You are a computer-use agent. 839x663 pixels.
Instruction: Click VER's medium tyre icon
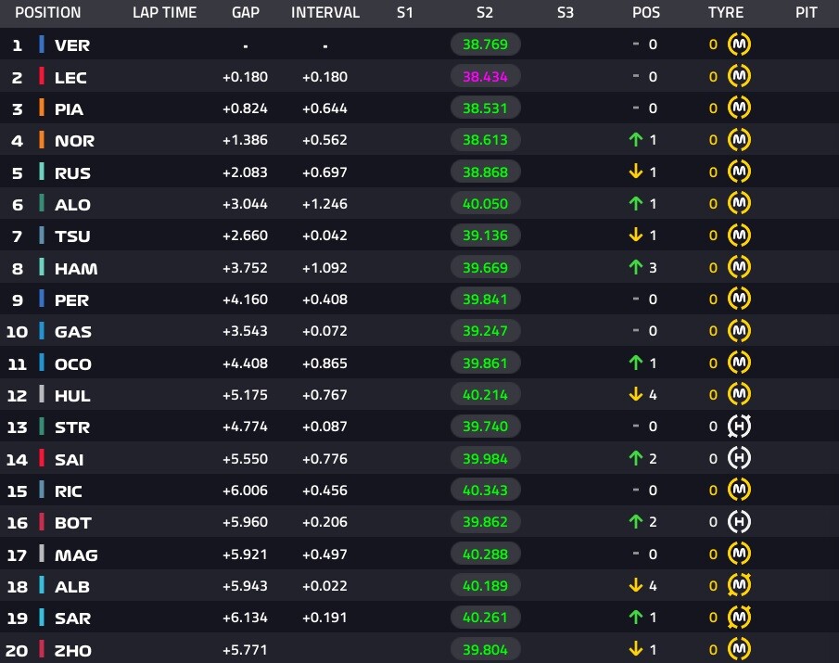click(739, 45)
